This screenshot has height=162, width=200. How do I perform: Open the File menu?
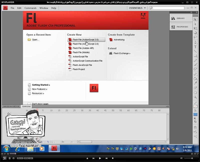tap(12, 8)
